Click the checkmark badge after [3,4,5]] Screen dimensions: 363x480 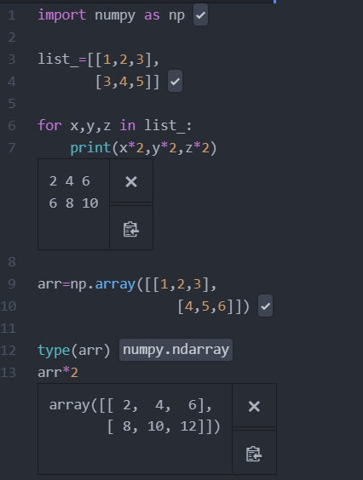175,81
